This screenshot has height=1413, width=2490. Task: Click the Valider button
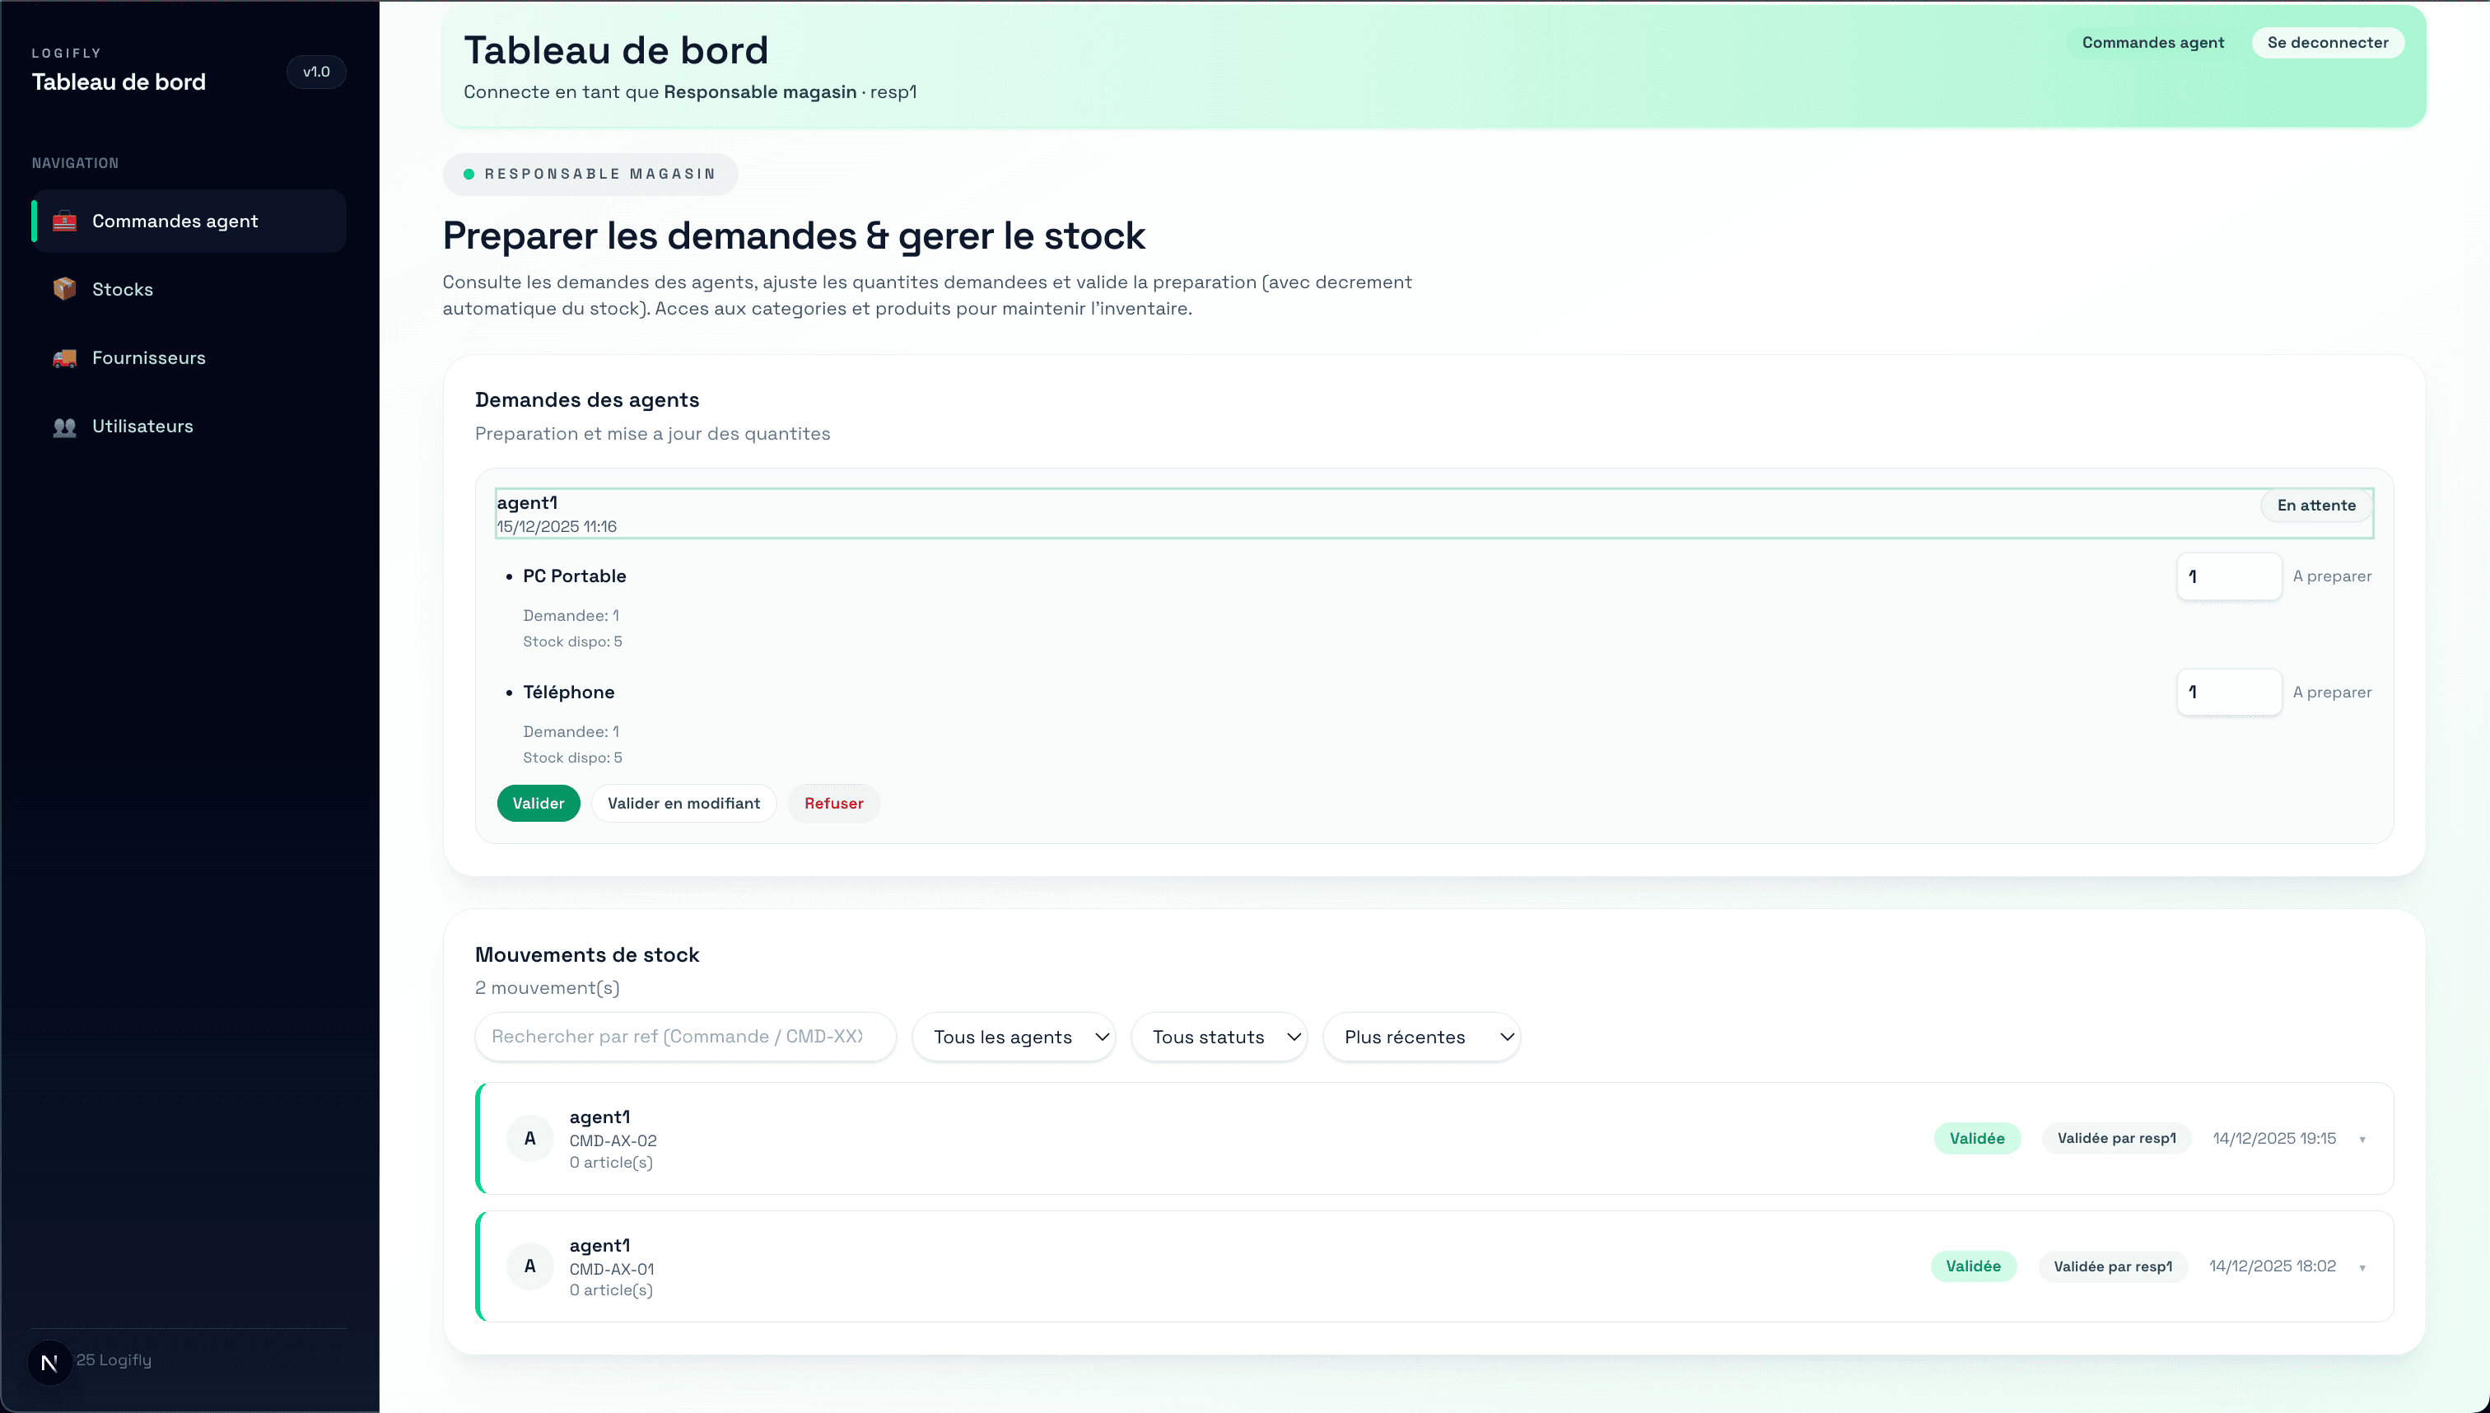[539, 803]
